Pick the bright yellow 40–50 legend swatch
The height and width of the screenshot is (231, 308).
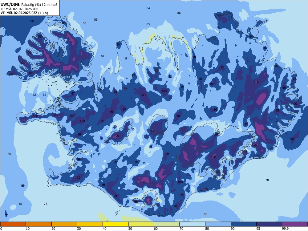click(x=115, y=224)
